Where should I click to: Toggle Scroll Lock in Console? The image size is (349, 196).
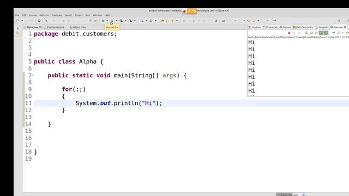[311, 33]
